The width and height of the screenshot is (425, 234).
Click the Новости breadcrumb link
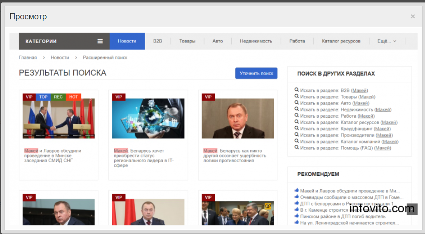(x=60, y=57)
